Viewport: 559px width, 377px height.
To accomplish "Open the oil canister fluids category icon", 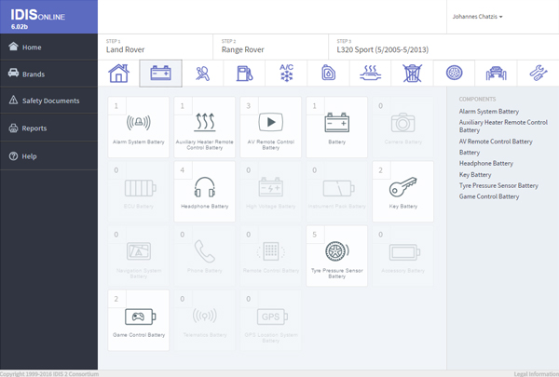I will point(328,73).
